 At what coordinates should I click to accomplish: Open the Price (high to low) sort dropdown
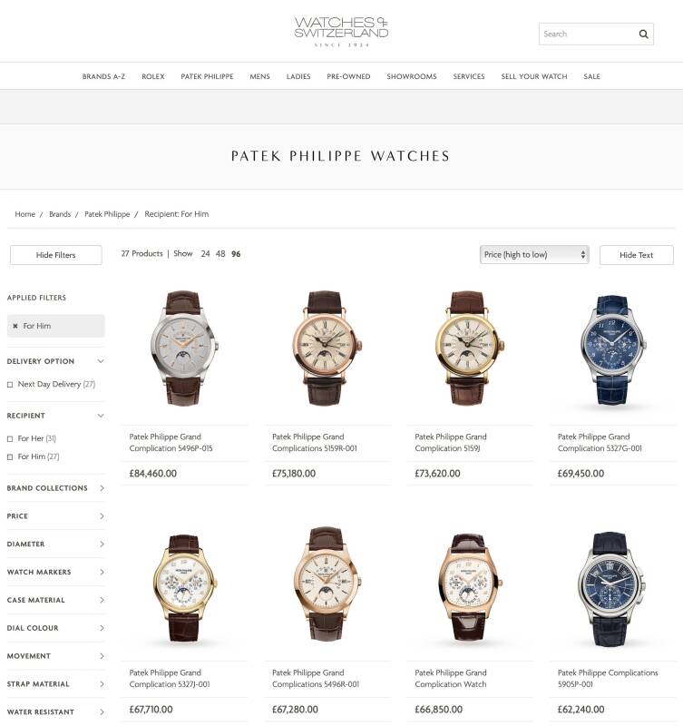click(534, 255)
